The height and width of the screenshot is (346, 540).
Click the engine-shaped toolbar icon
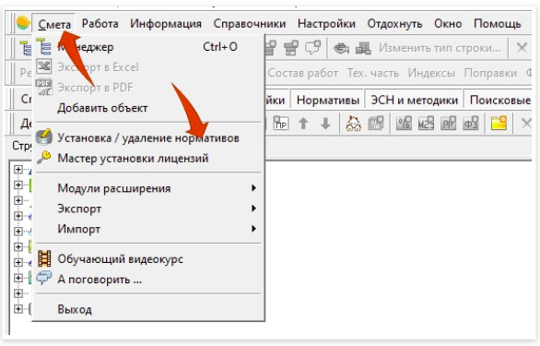(341, 48)
